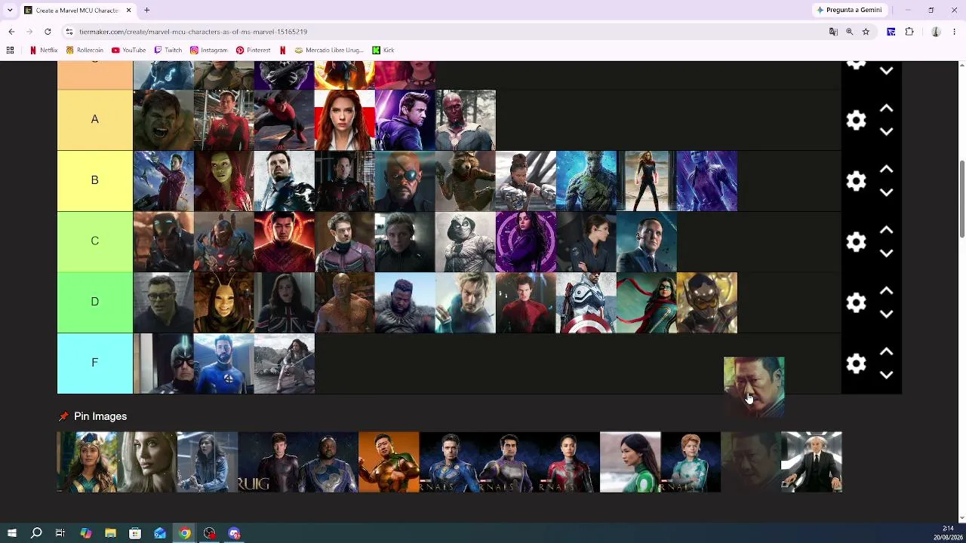Open the Kick bookmark
The width and height of the screenshot is (966, 543).
click(383, 50)
